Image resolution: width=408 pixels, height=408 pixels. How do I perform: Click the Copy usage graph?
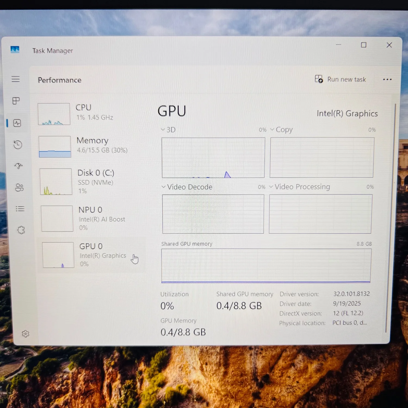click(x=322, y=157)
